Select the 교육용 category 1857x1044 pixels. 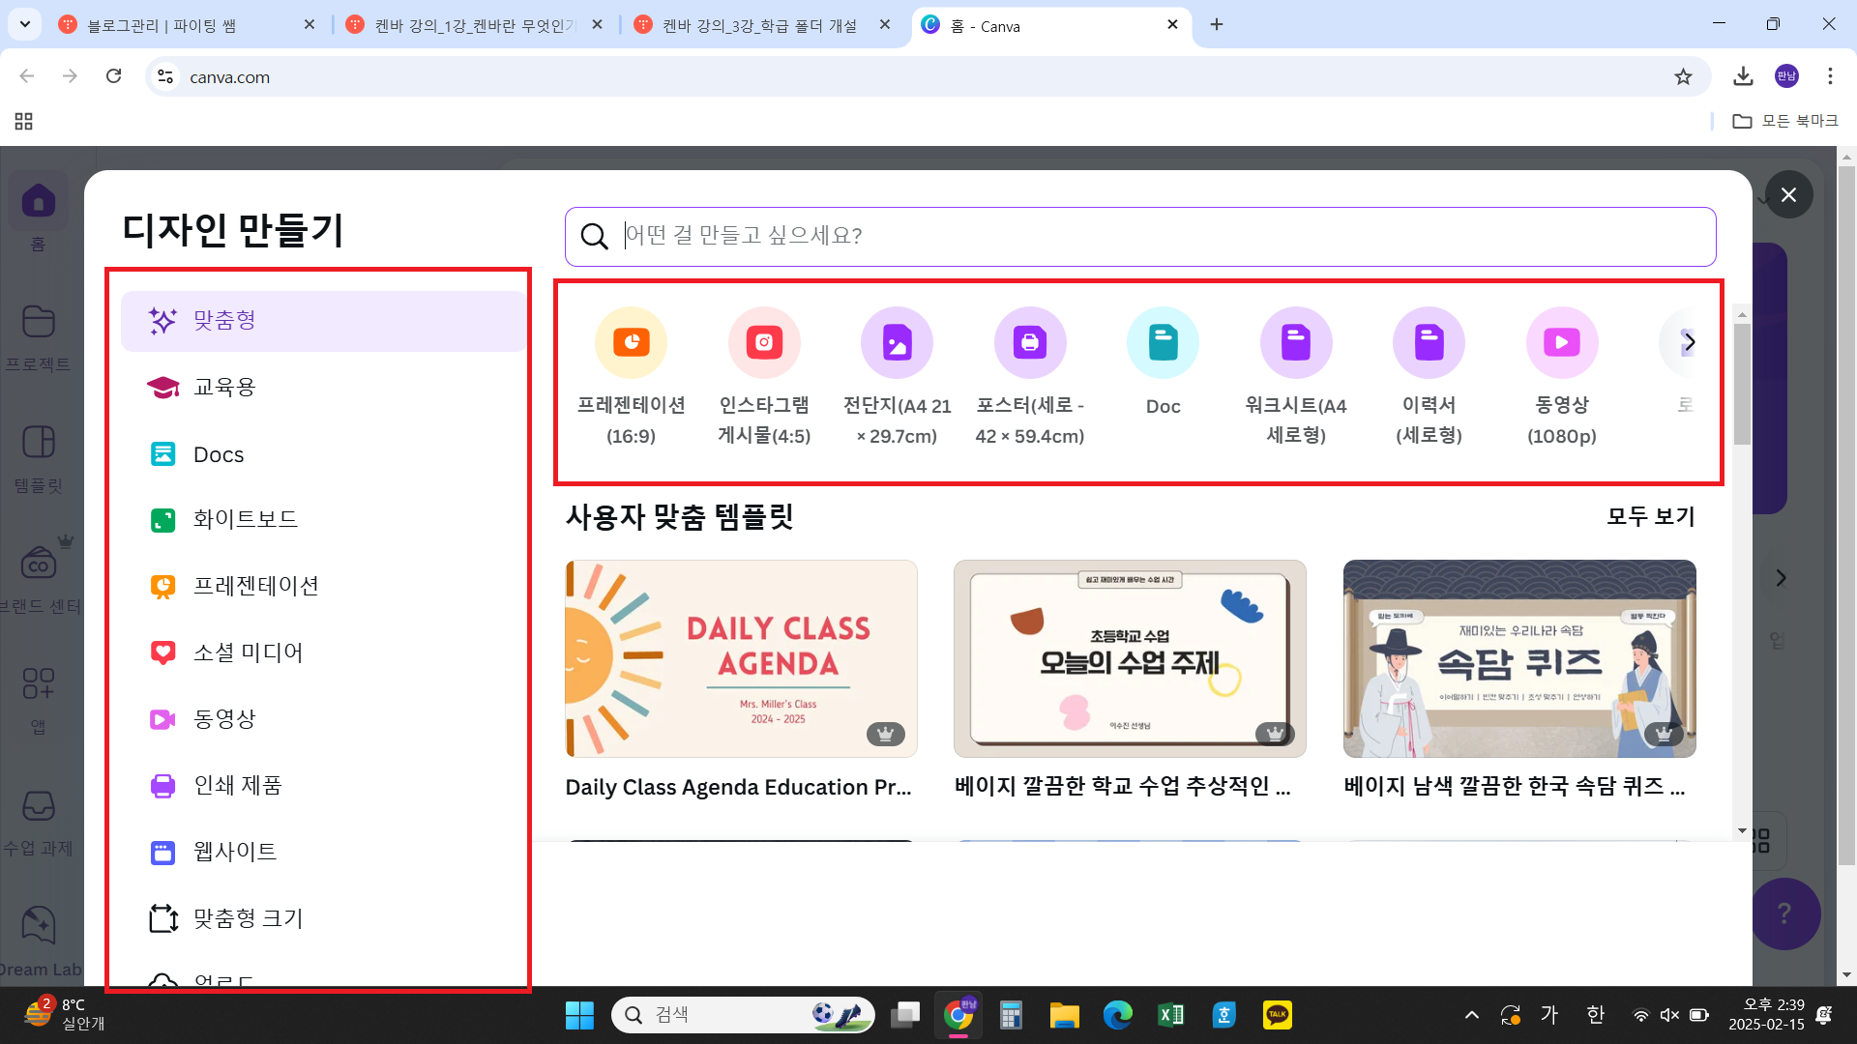point(224,387)
